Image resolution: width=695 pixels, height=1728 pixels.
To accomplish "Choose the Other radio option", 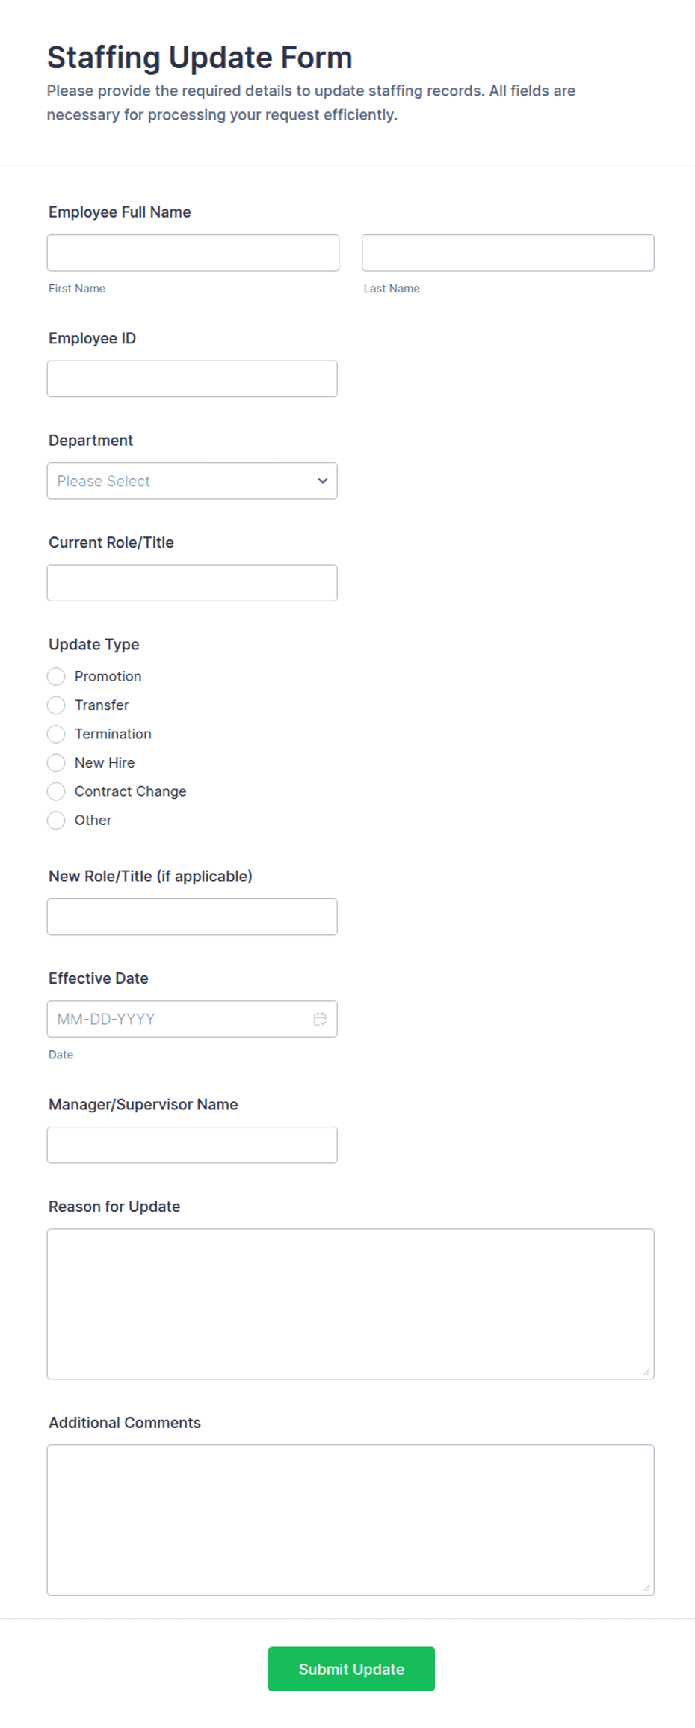I will [x=56, y=821].
